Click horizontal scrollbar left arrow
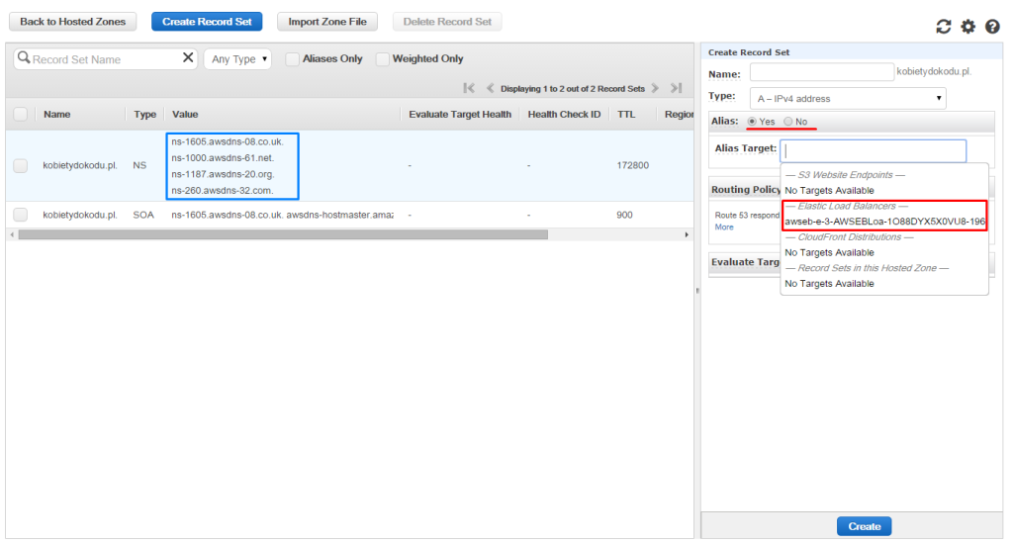This screenshot has height=544, width=1013. [x=12, y=234]
